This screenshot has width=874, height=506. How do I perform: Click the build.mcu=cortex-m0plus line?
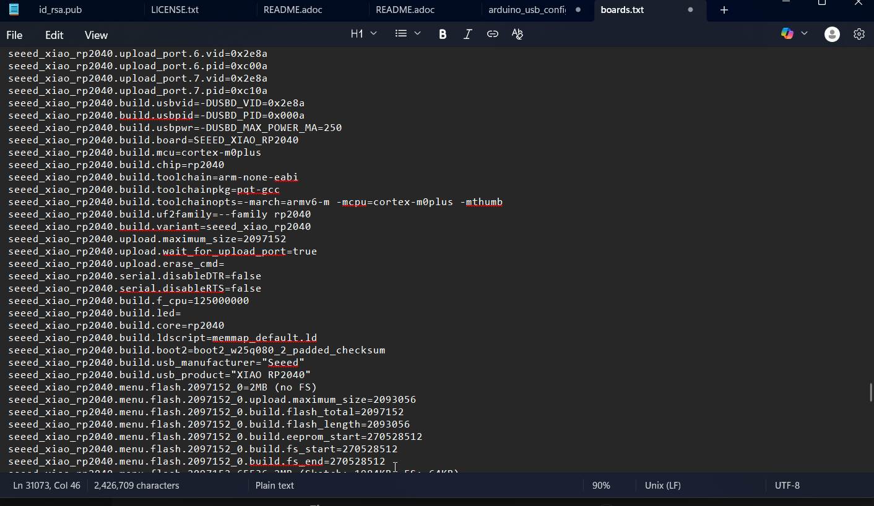135,153
